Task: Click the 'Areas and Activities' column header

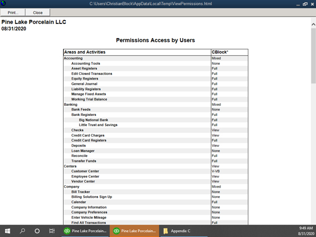Action: click(x=137, y=52)
